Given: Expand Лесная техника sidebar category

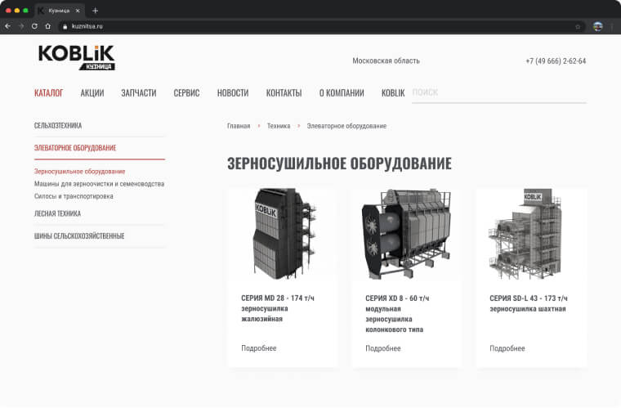Looking at the screenshot, I should [57, 213].
